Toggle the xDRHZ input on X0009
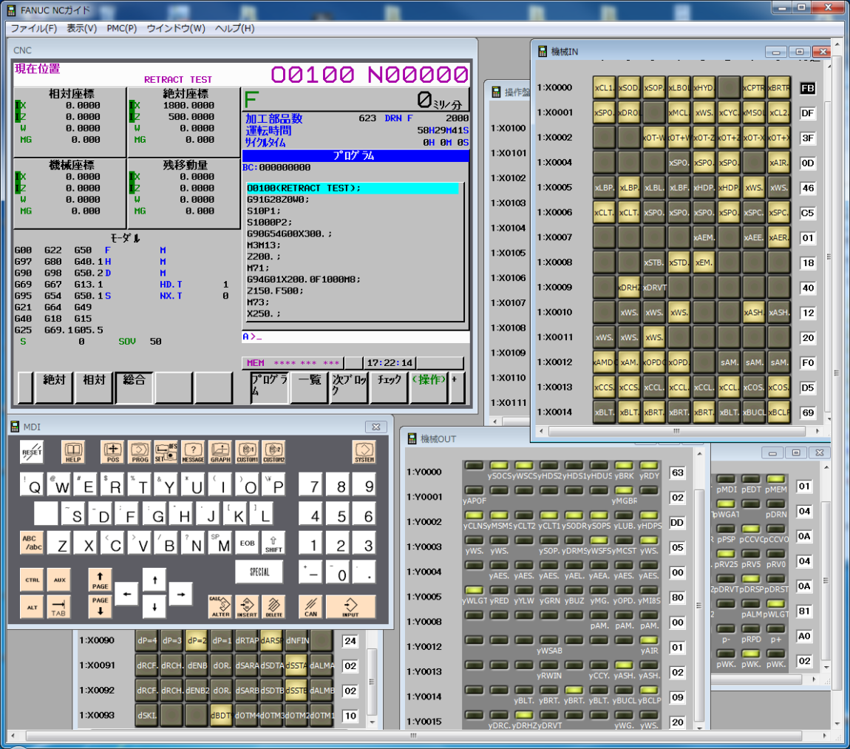This screenshot has width=850, height=749. (x=629, y=288)
